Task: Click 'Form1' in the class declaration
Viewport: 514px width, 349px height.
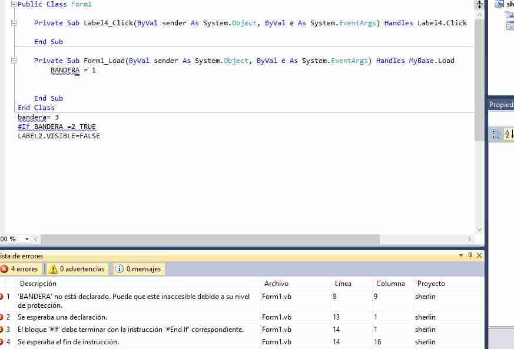Action: pyautogui.click(x=81, y=4)
